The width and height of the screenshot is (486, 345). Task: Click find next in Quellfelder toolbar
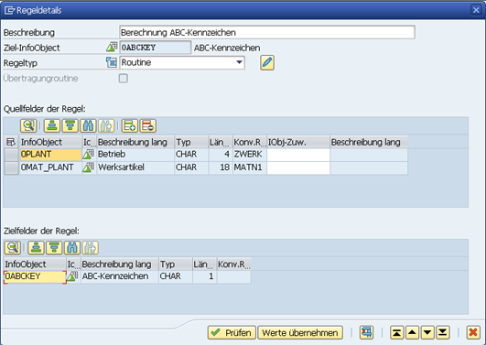(106, 126)
